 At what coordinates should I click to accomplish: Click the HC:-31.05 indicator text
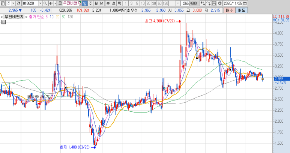coord(281,20)
